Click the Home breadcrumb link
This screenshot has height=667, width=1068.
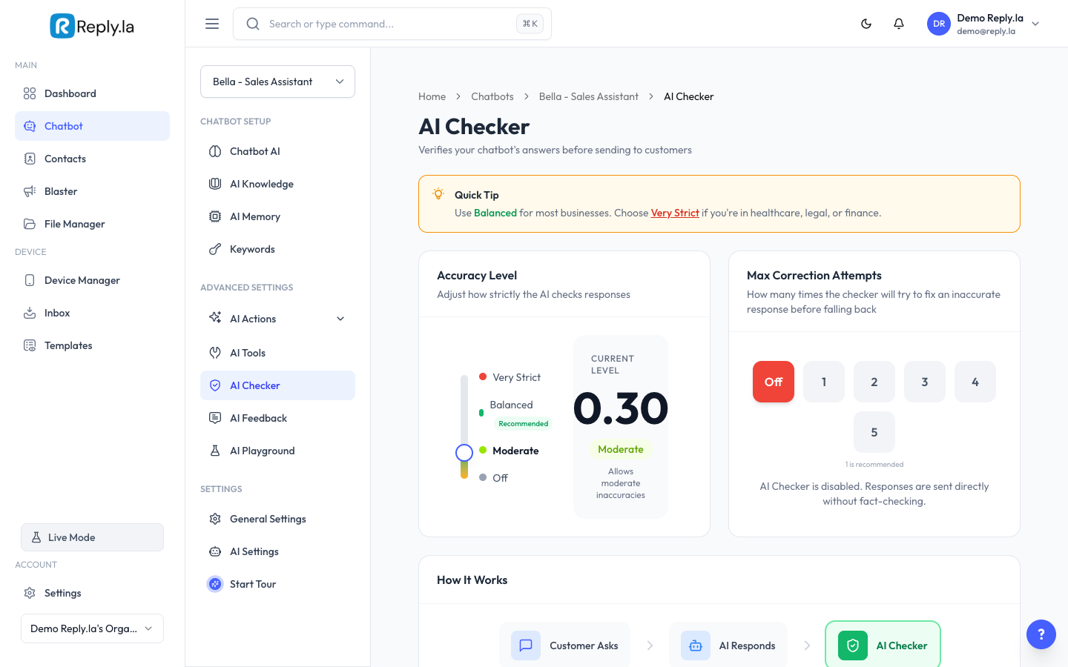(x=432, y=96)
